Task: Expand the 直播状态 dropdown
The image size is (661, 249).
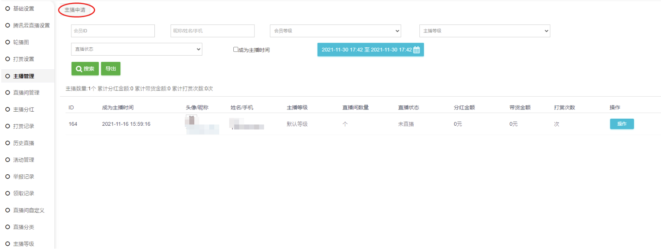Action: point(137,49)
